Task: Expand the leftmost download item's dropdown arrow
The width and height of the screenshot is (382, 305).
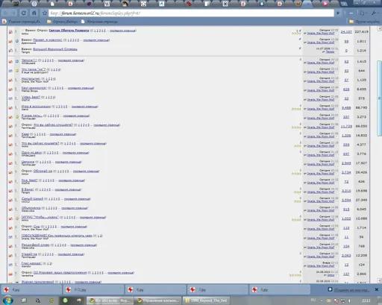Action: point(60,289)
